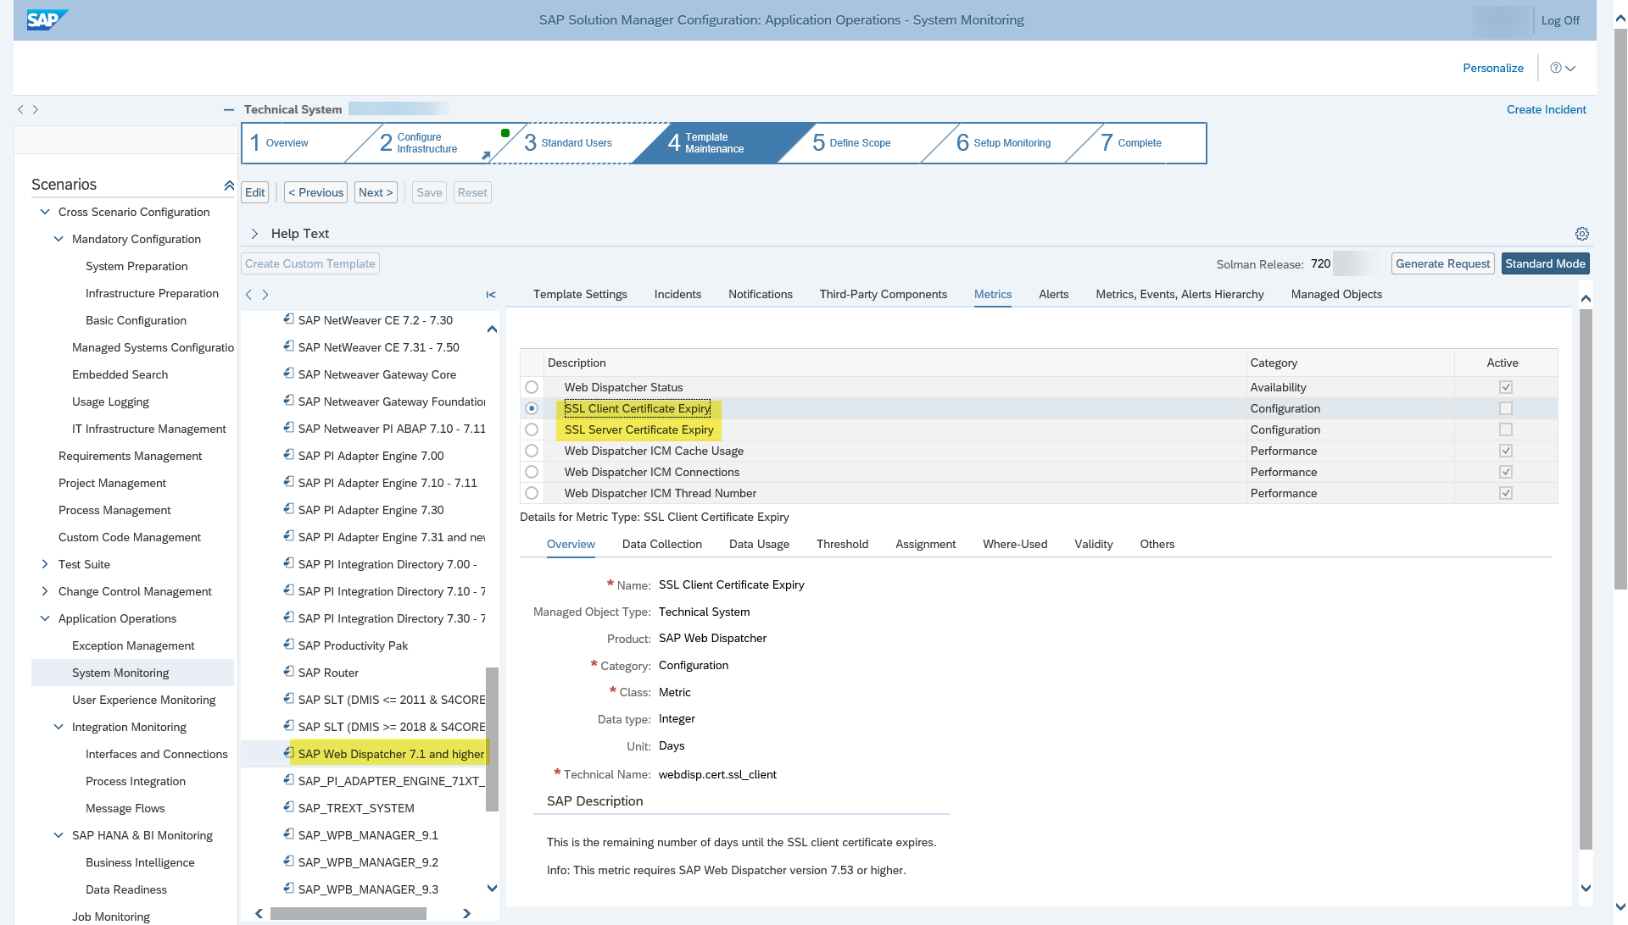Switch to the Alerts tab
The width and height of the screenshot is (1628, 925).
1053,294
